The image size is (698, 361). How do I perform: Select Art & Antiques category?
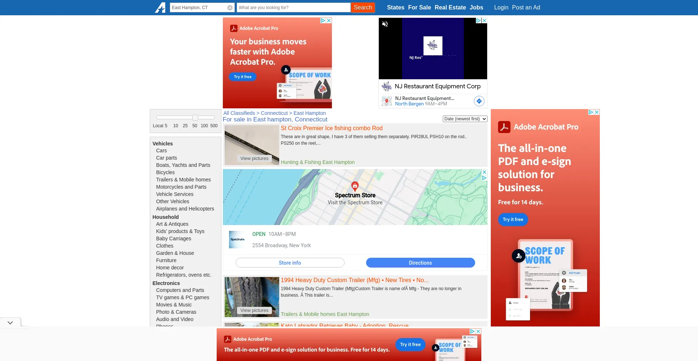[172, 224]
